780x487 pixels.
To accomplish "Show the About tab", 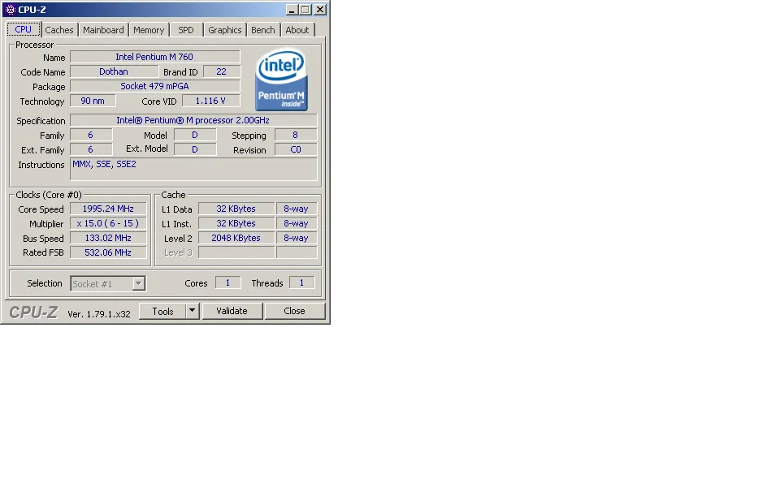I will (297, 30).
